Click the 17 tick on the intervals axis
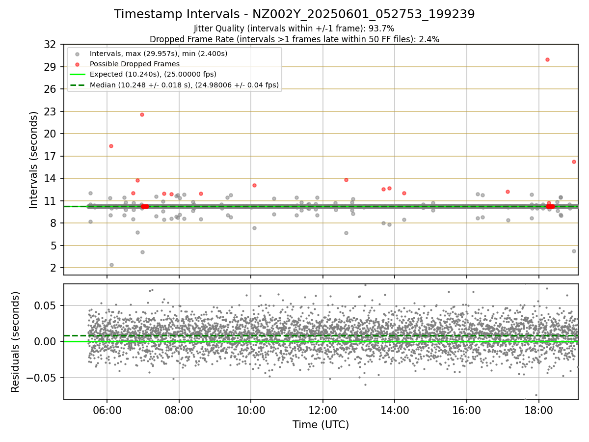This screenshot has height=442, width=589. click(x=50, y=156)
